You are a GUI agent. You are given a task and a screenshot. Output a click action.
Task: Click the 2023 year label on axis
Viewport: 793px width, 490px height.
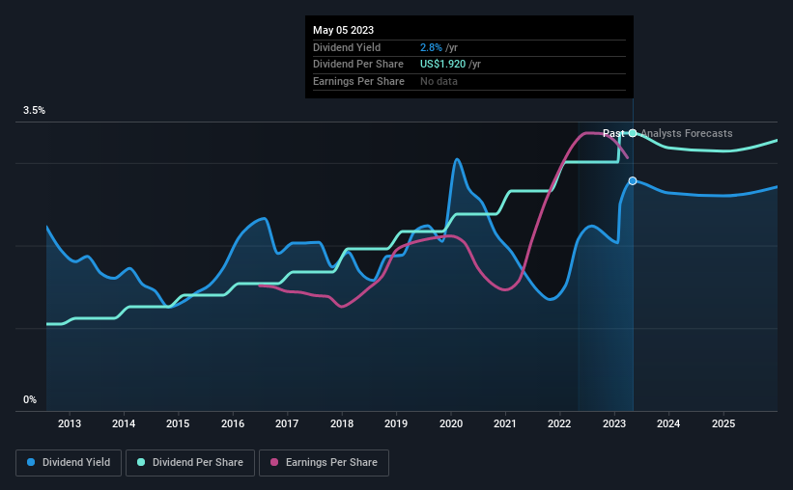[x=614, y=423]
